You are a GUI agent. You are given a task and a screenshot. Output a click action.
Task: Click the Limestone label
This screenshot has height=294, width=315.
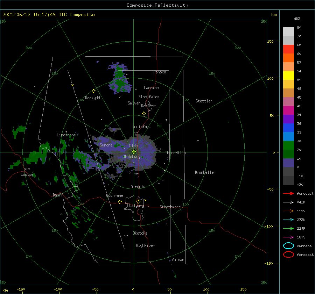coord(66,135)
